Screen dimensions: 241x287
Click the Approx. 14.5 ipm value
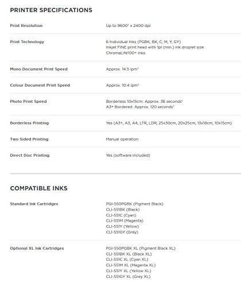click(122, 69)
